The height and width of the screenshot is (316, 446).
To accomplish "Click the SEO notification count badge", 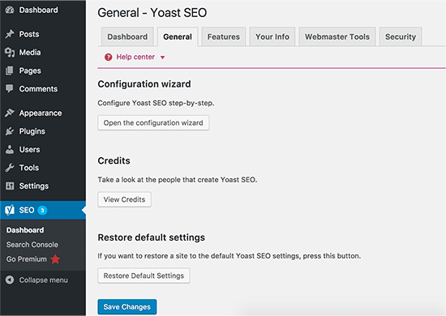I will (42, 211).
